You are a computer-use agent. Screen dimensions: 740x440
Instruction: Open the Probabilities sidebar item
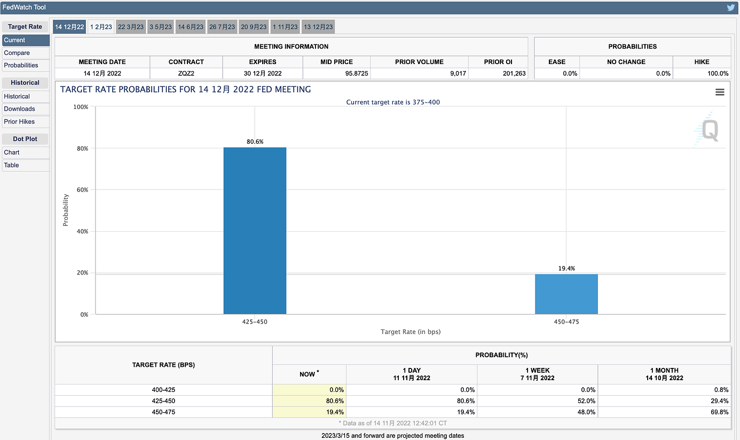tap(26, 65)
